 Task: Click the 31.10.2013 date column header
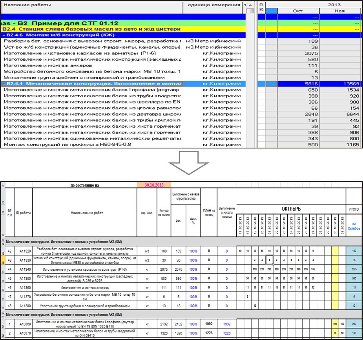342,225
